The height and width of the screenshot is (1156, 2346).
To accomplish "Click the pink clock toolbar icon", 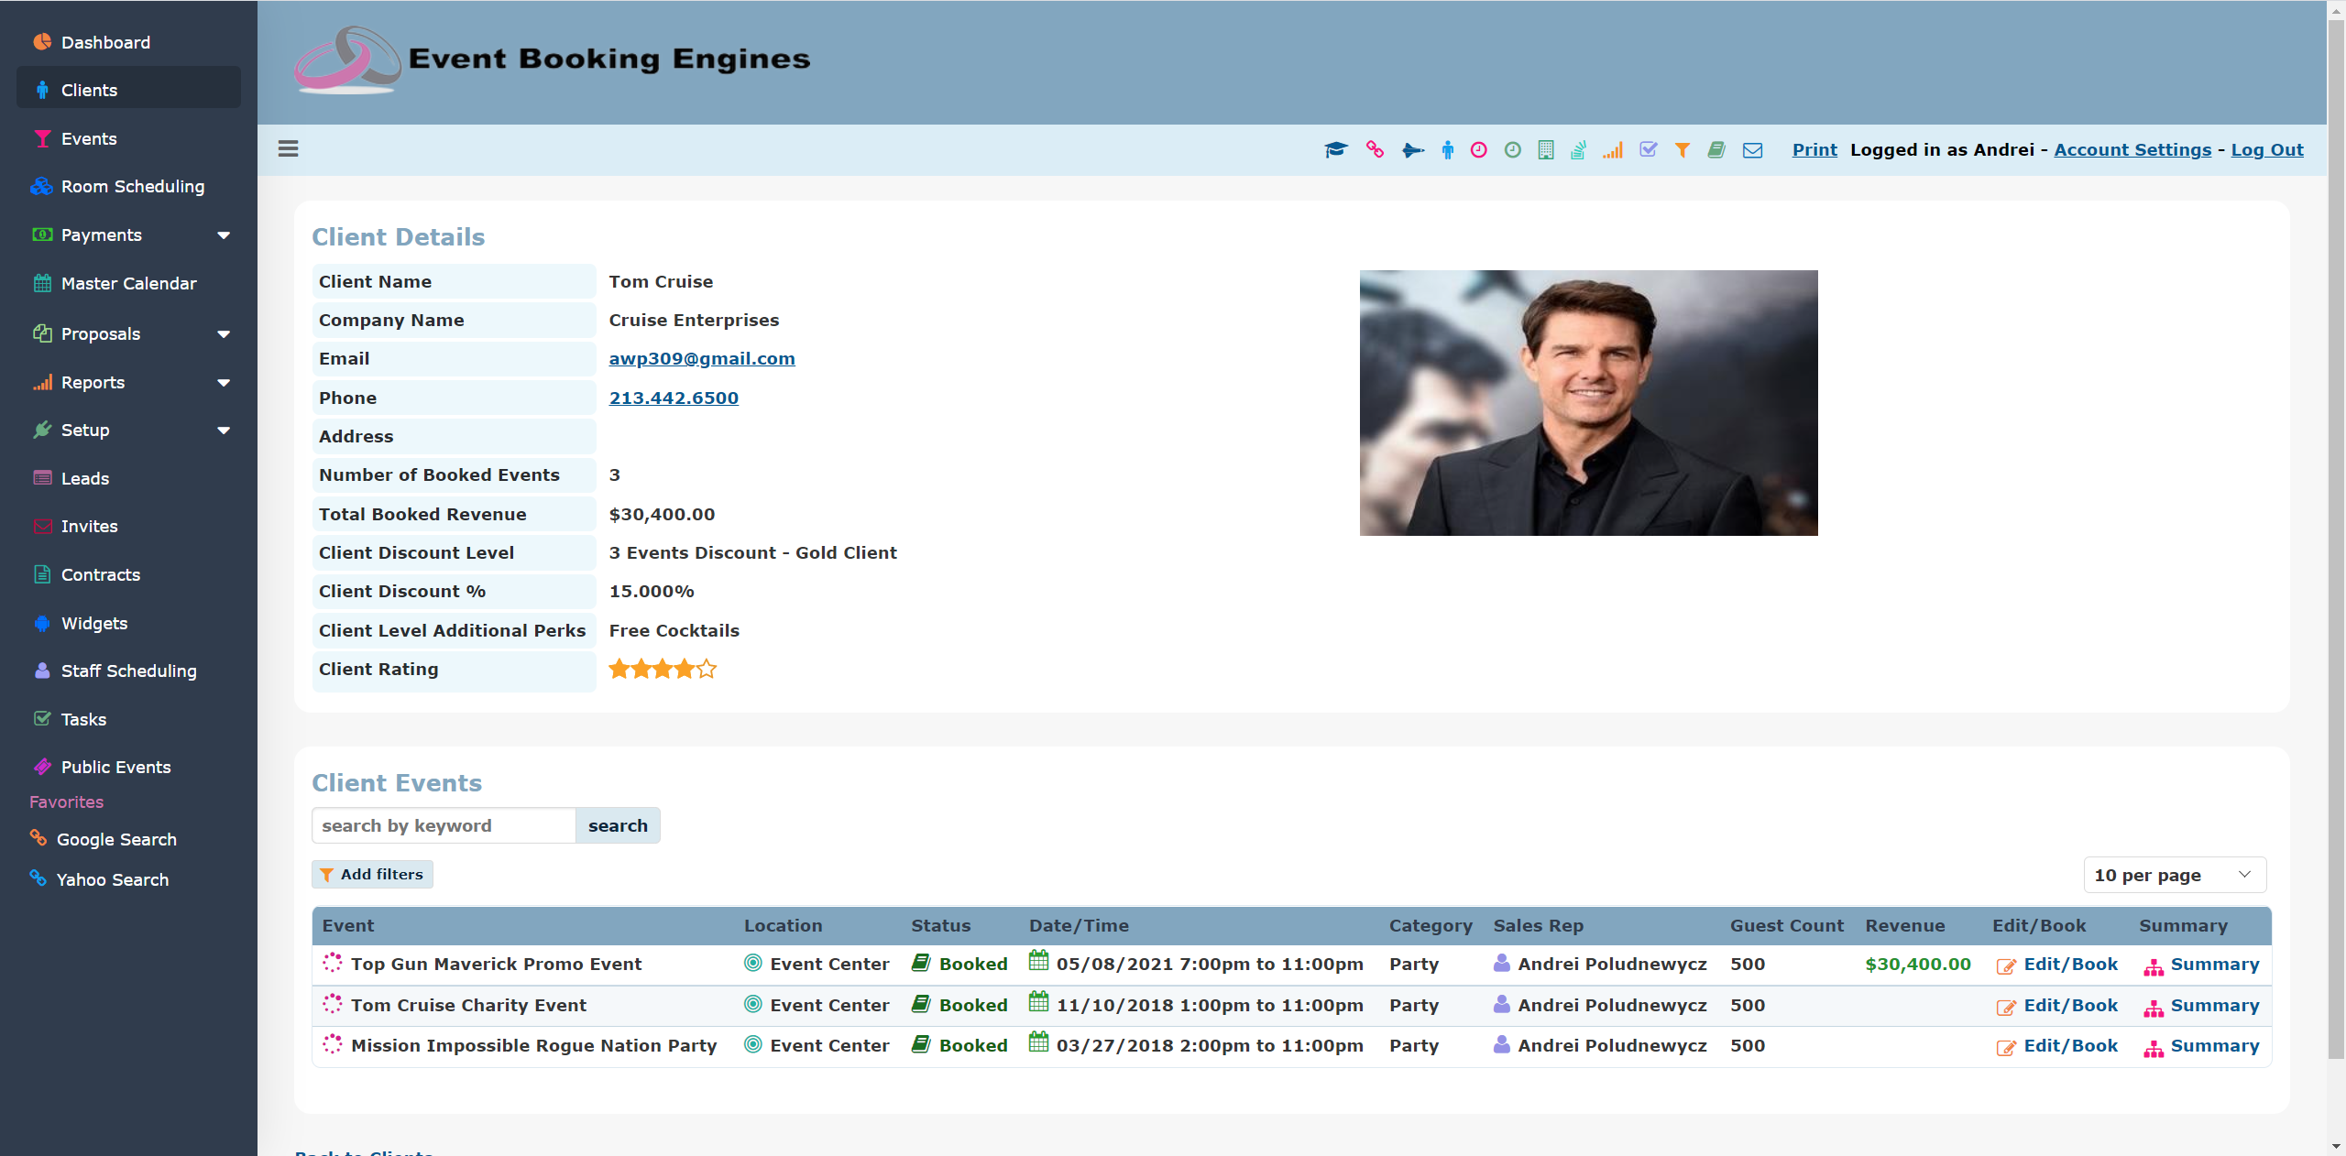I will (1478, 150).
